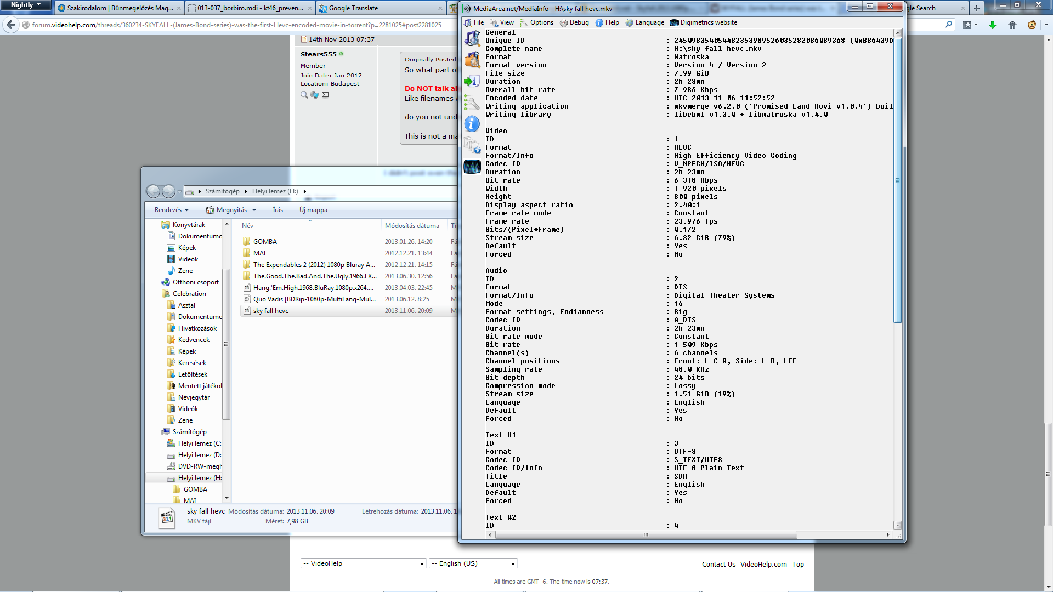Viewport: 1053px width, 592px height.
Task: Open the English (US) language dropdown
Action: tap(473, 563)
